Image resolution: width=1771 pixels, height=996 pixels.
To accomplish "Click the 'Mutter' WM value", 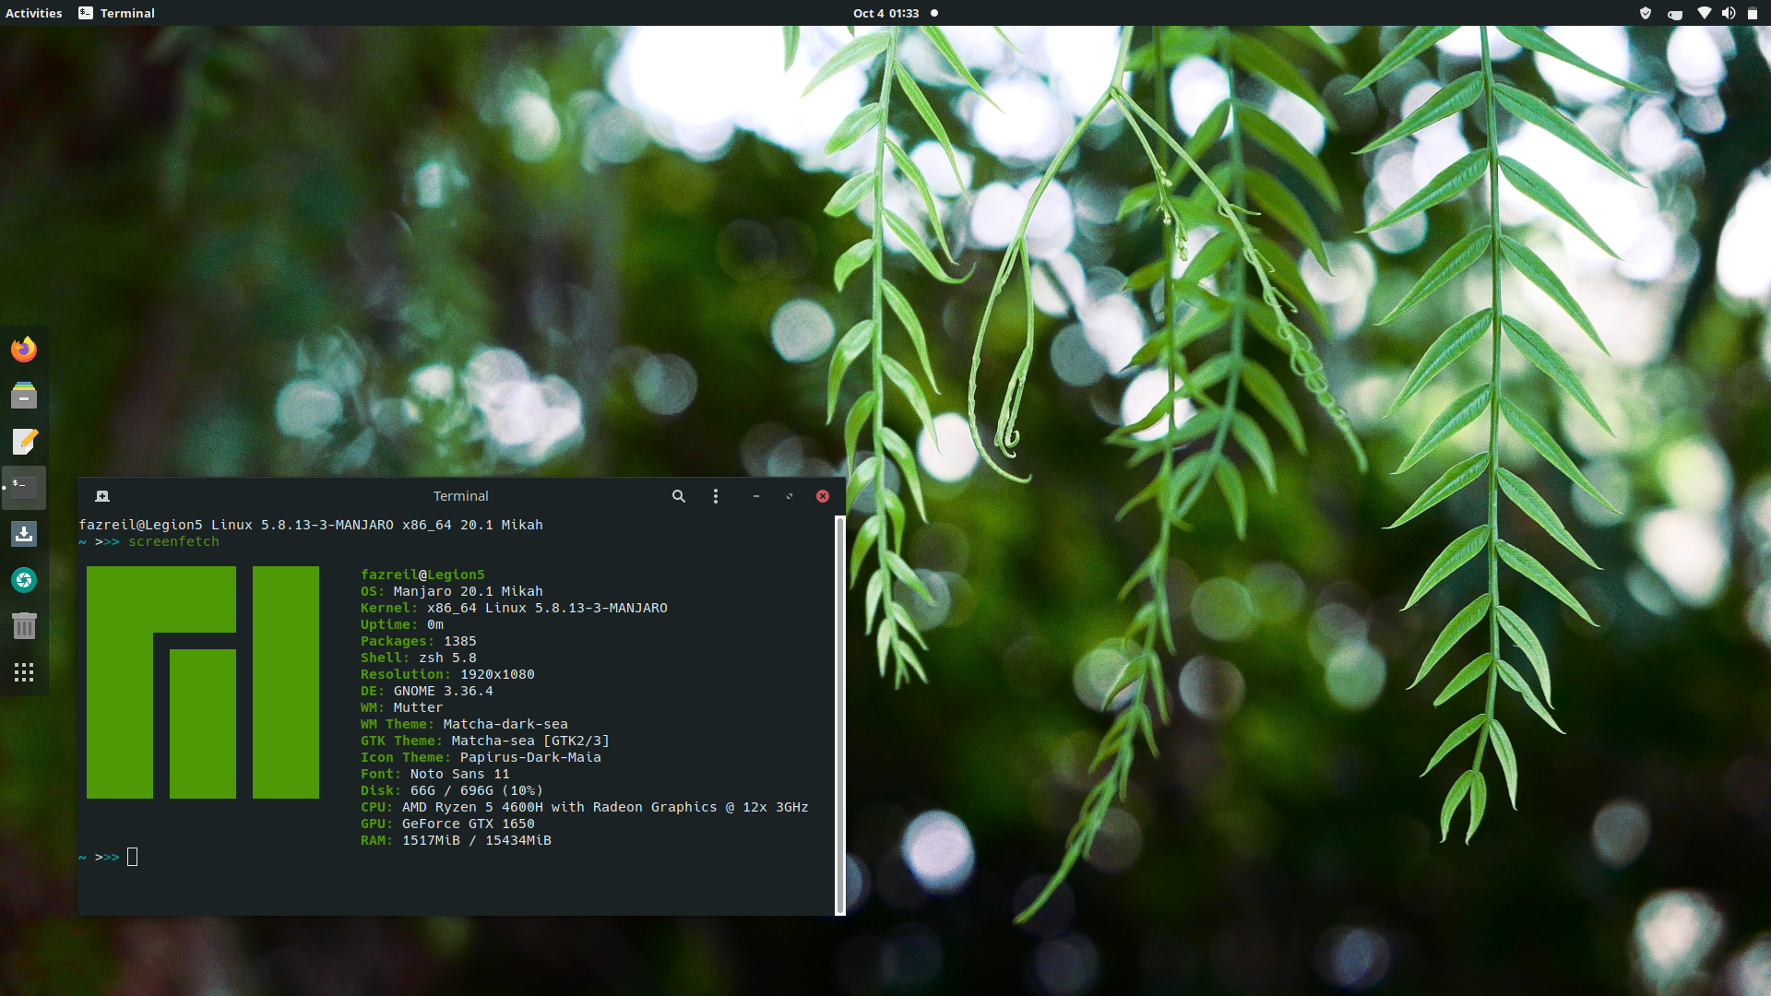I will click(418, 707).
